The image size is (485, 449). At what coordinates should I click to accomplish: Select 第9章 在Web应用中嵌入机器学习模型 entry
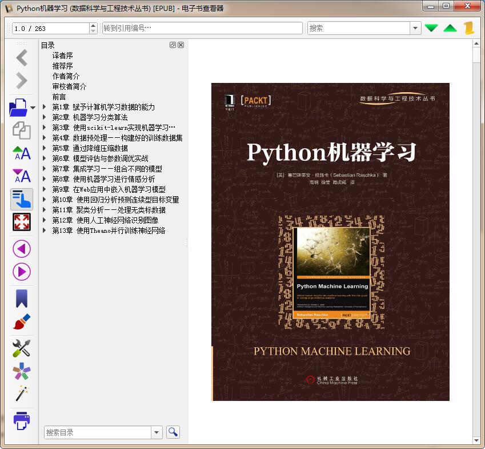[109, 189]
